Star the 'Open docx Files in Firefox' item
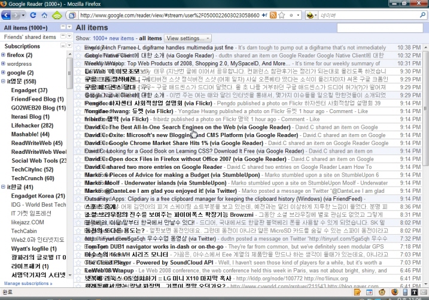 [x=78, y=159]
